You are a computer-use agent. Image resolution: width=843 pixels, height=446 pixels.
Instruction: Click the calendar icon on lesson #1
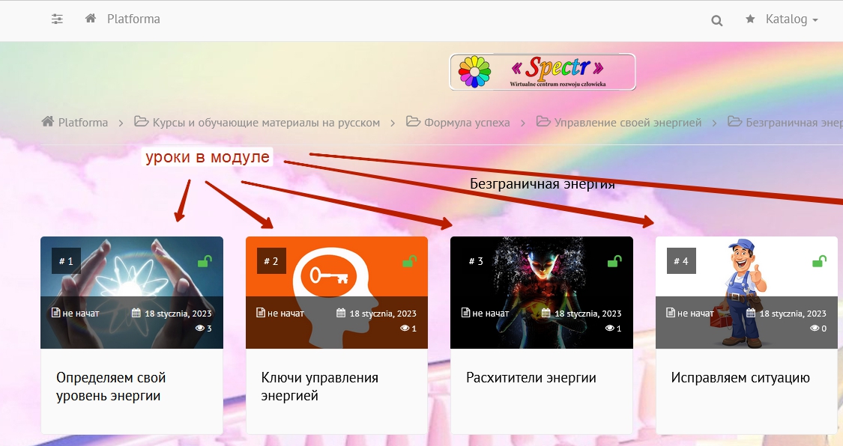(136, 313)
